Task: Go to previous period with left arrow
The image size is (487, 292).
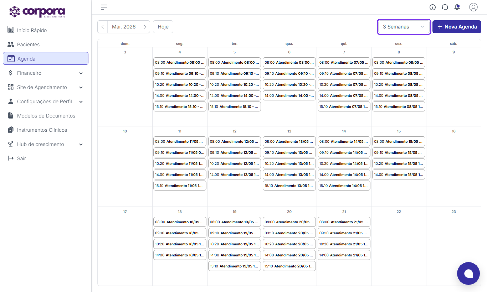Action: [x=103, y=27]
